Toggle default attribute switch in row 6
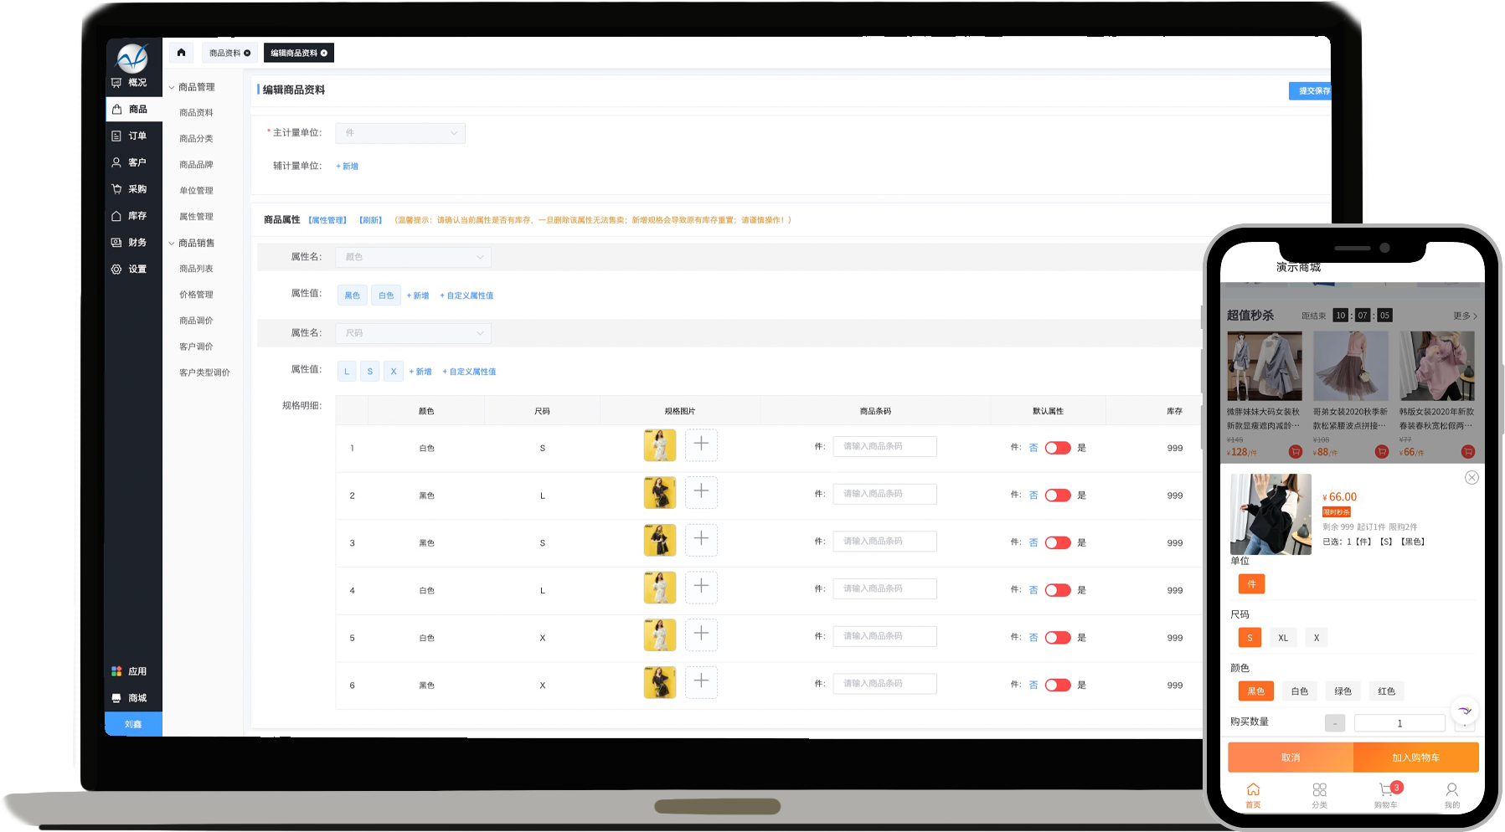This screenshot has height=832, width=1505. [1057, 685]
